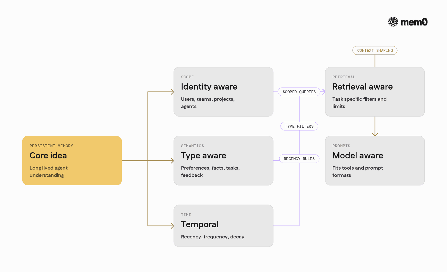Click the Type aware heading
The image size is (447, 272).
[203, 156]
